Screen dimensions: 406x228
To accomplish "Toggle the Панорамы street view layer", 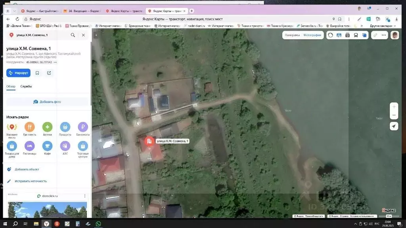I will point(292,35).
